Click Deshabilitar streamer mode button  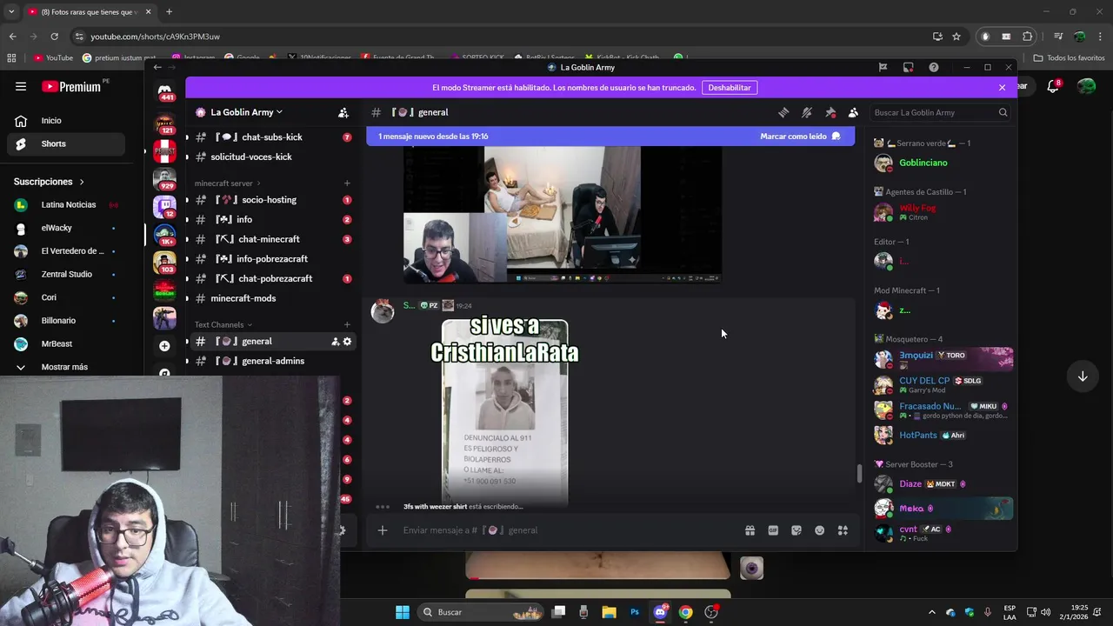[729, 88]
